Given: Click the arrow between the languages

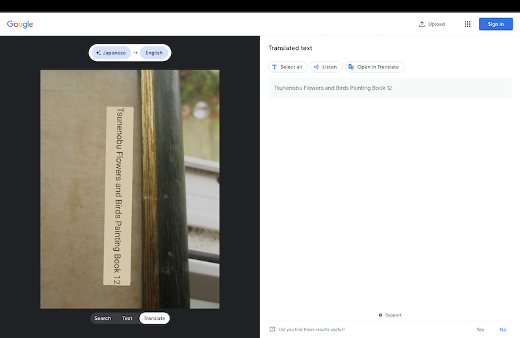Looking at the screenshot, I should (x=135, y=53).
